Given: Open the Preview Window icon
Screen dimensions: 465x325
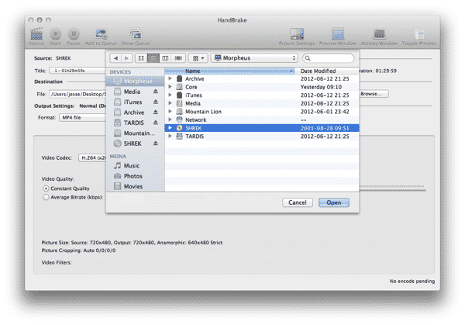Looking at the screenshot, I should [x=339, y=33].
